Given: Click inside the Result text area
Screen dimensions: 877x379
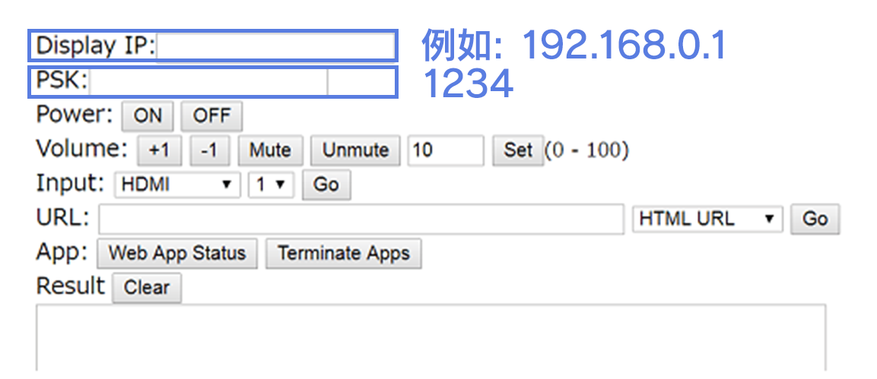Looking at the screenshot, I should (x=431, y=338).
